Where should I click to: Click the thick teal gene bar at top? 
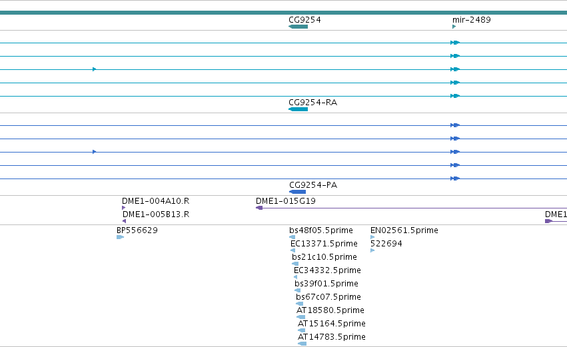(284, 13)
